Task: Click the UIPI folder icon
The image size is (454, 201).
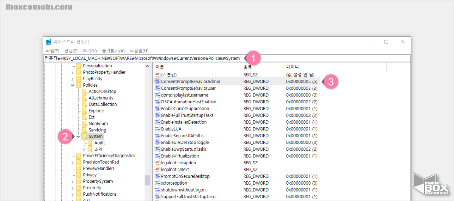Action: pyautogui.click(x=90, y=149)
